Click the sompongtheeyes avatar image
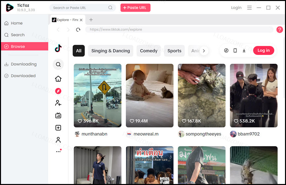 (181, 134)
